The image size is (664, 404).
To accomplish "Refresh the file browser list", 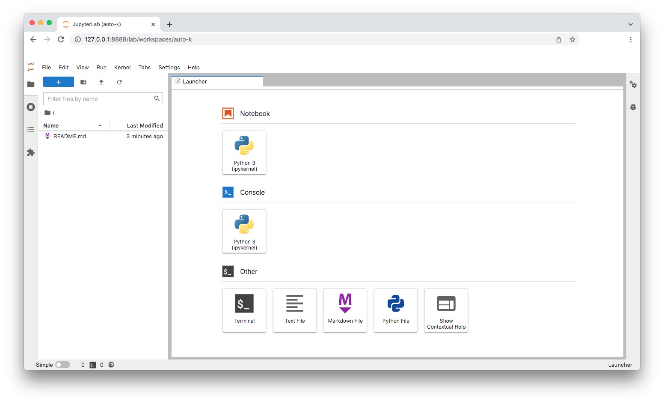I will point(119,82).
